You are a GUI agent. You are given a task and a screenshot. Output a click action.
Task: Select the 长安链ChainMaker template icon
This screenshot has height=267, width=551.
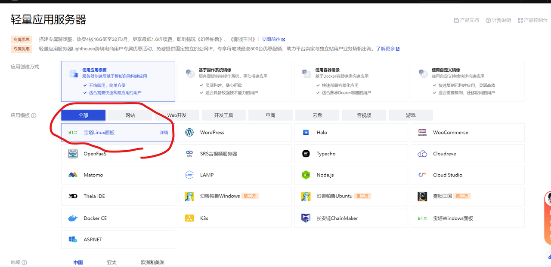306,218
